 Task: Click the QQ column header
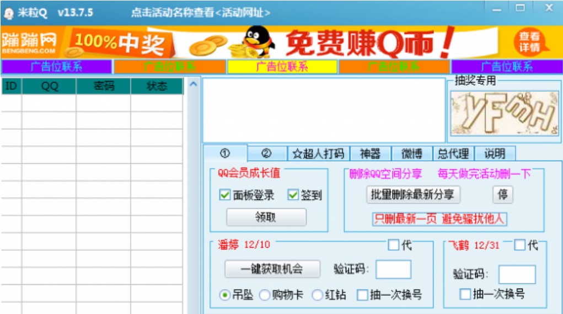click(49, 86)
